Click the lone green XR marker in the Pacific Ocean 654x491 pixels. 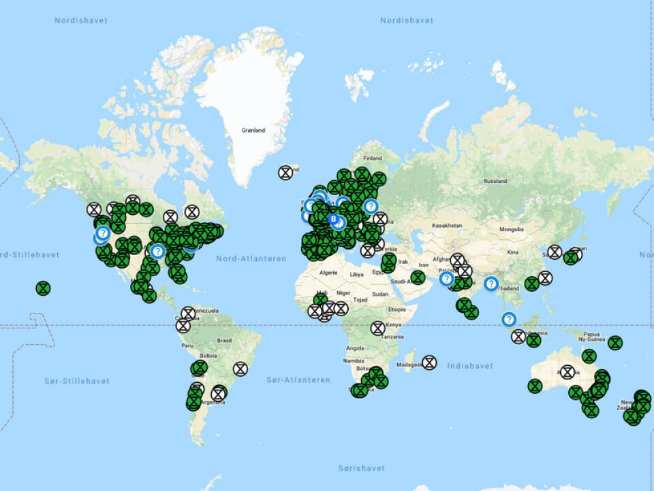(44, 289)
